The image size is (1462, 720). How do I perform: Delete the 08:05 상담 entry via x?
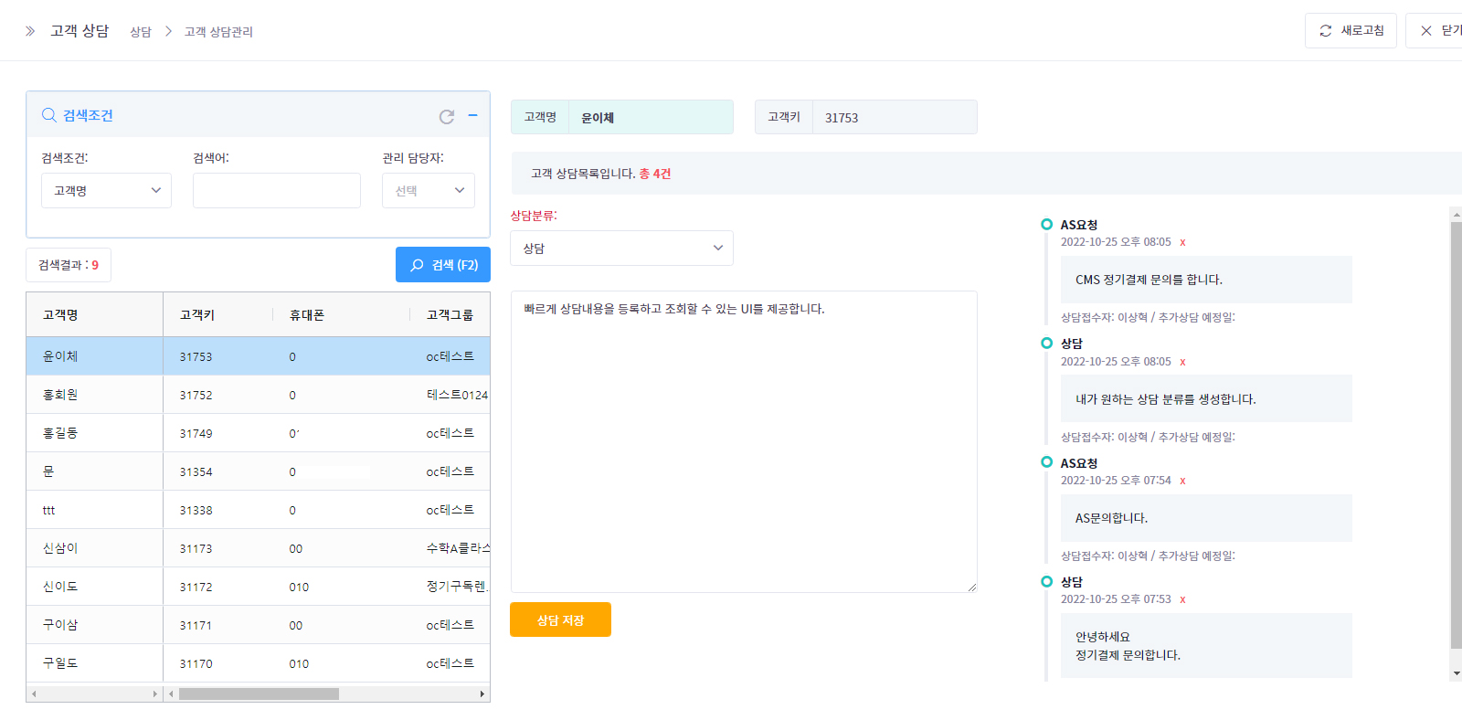click(1182, 363)
